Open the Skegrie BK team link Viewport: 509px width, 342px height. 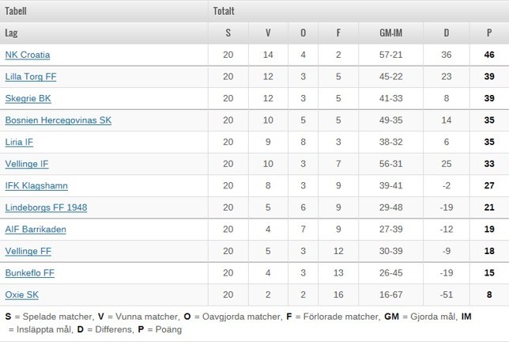click(x=28, y=98)
